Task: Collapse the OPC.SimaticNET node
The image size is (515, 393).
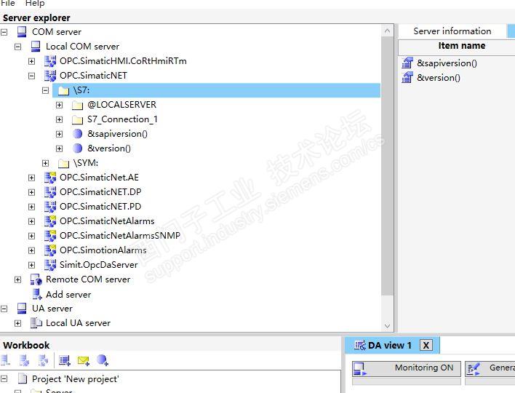Action: 31,76
